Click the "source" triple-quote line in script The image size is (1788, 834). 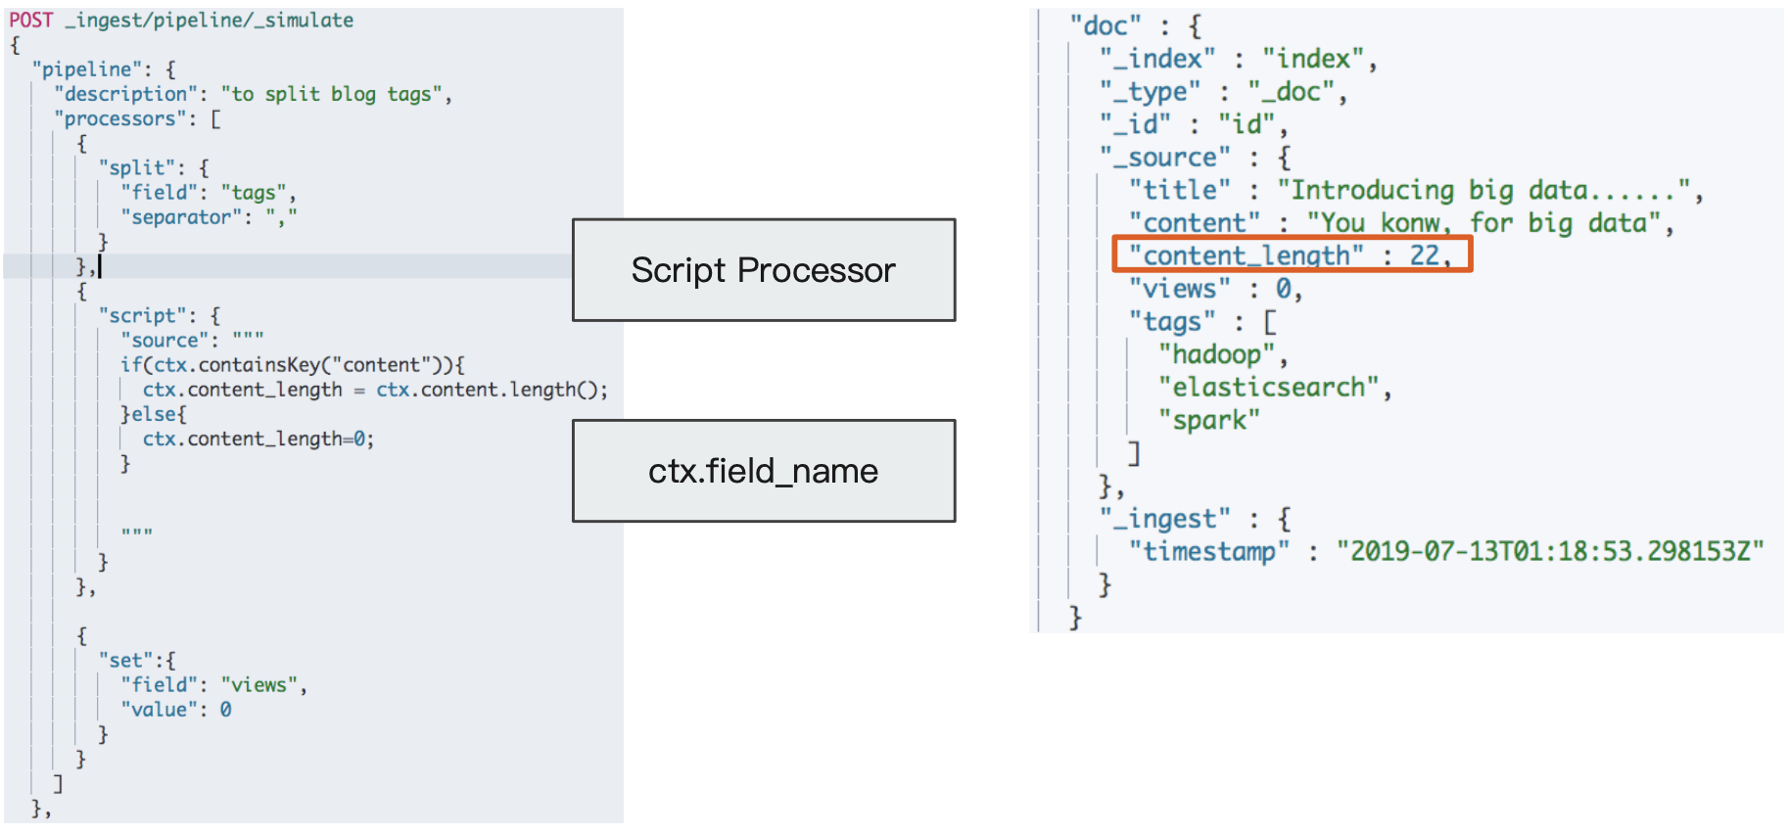coord(192,340)
